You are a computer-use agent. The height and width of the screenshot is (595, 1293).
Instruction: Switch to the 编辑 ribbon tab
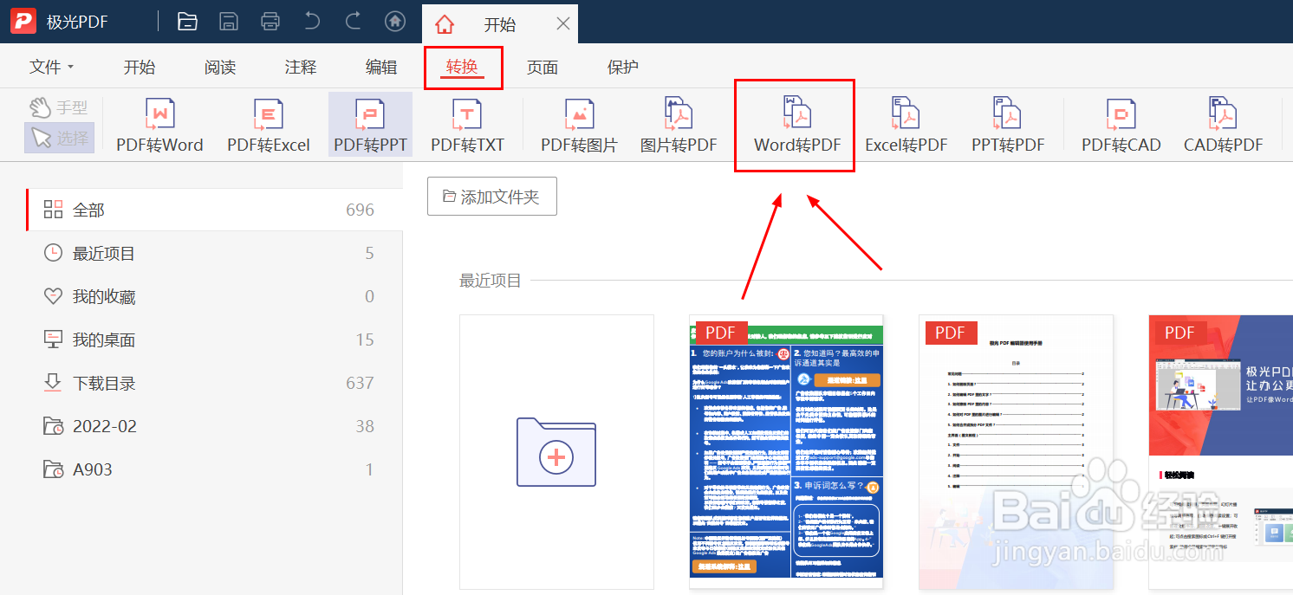point(381,67)
